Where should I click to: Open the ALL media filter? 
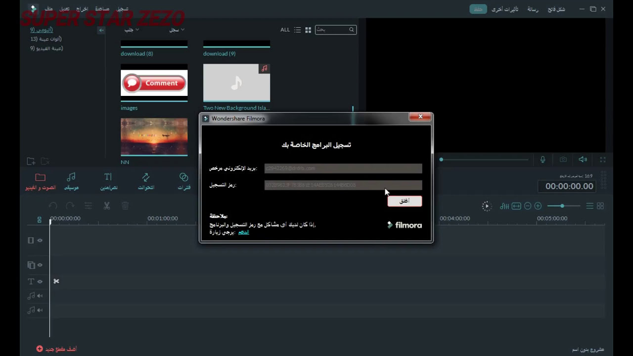coord(285,30)
